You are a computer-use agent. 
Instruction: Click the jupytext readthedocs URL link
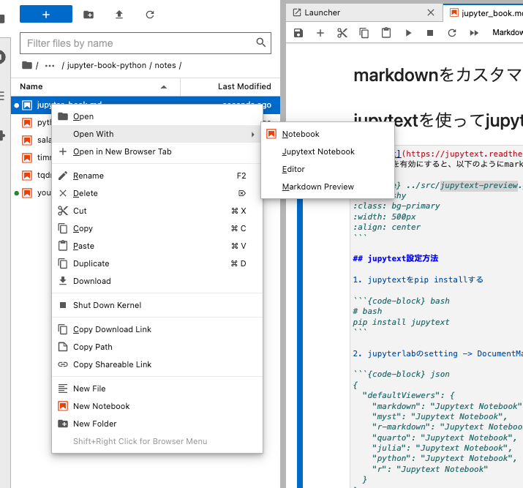click(x=464, y=154)
